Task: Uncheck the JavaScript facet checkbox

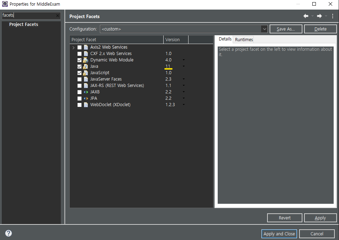Action: (79, 72)
